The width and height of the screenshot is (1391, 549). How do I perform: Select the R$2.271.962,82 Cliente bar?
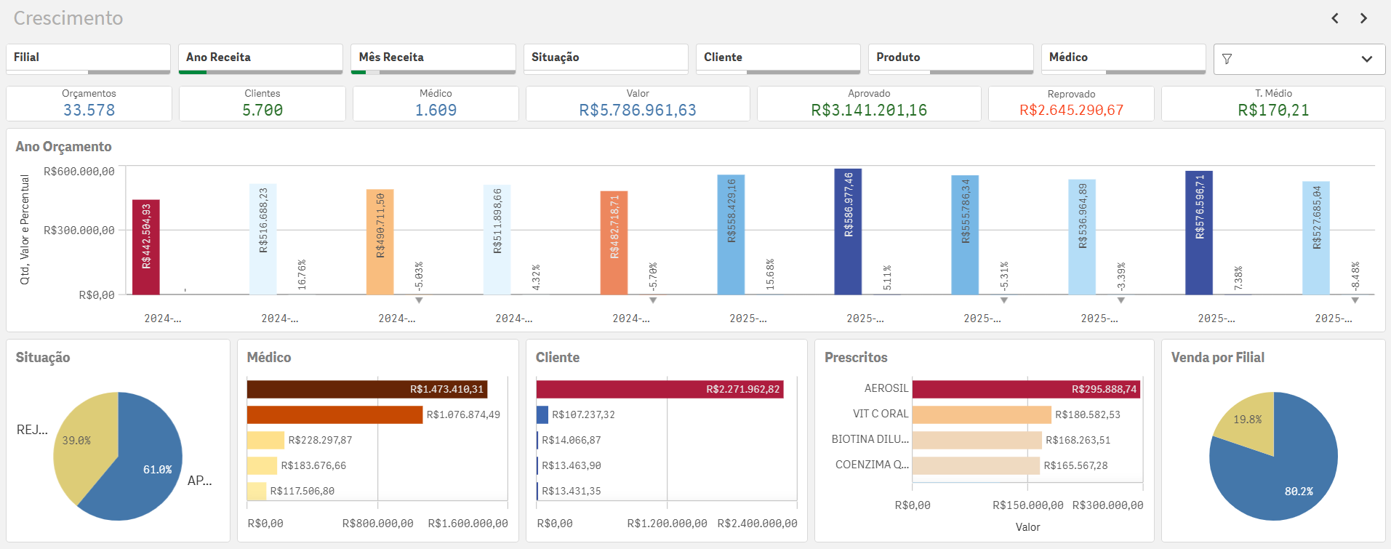[x=659, y=389]
